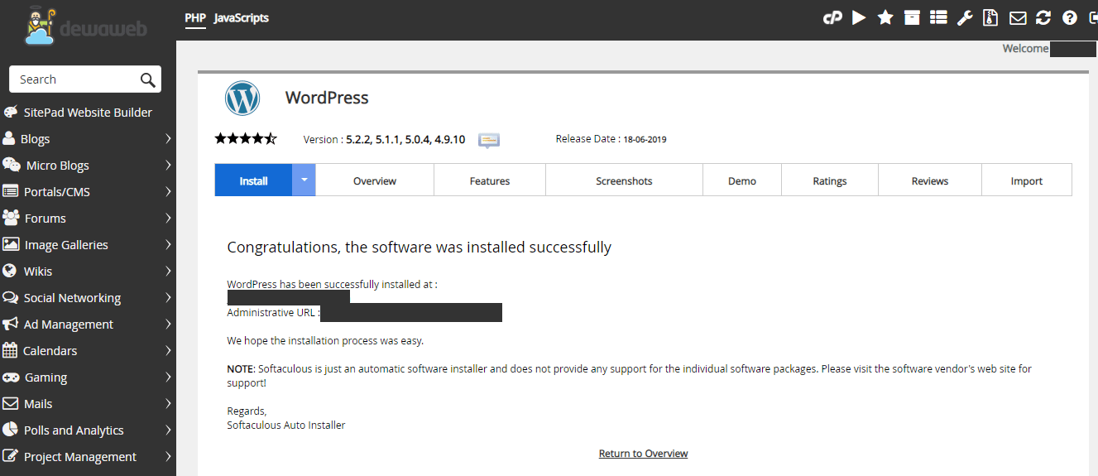Open the question mark help icon

point(1070,17)
